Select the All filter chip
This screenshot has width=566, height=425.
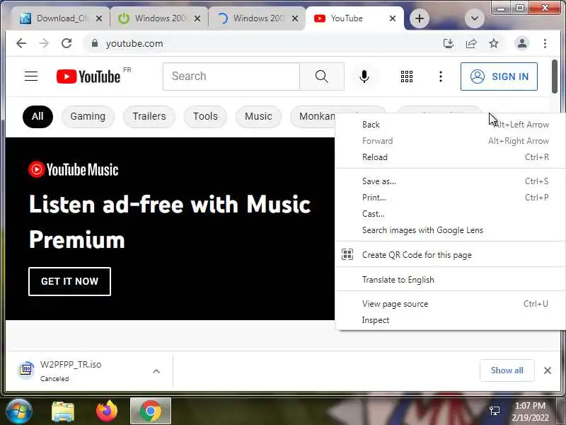(37, 116)
